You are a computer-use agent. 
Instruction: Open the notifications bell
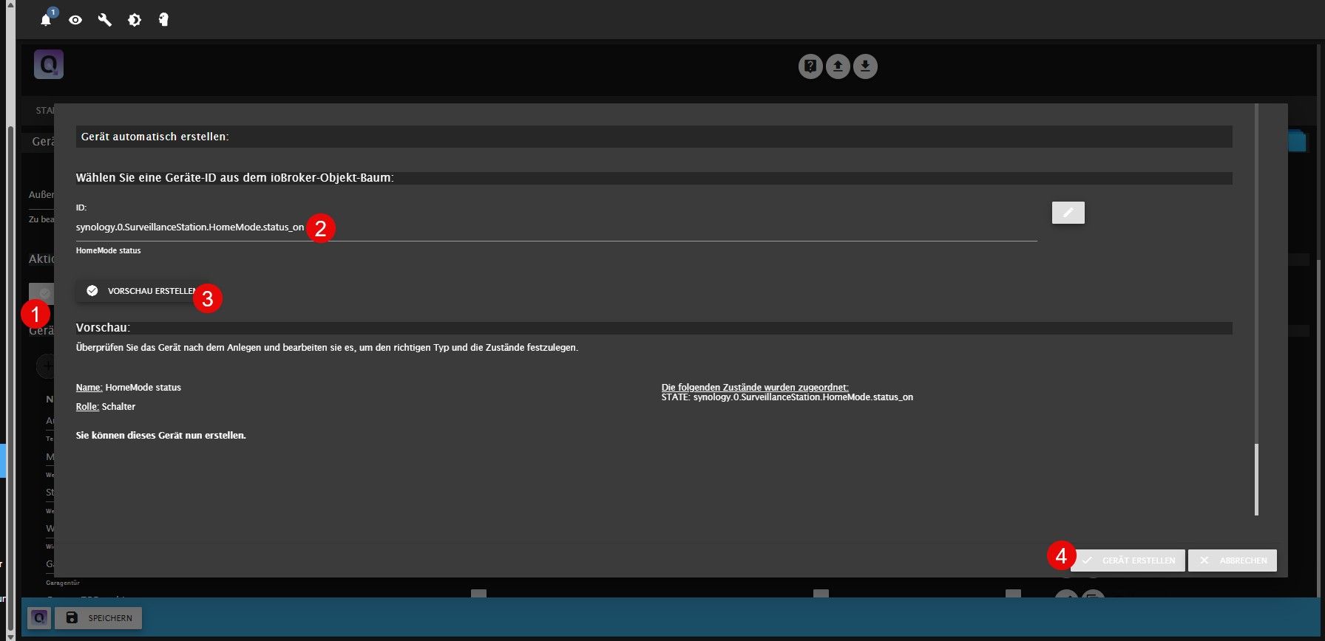[x=46, y=20]
